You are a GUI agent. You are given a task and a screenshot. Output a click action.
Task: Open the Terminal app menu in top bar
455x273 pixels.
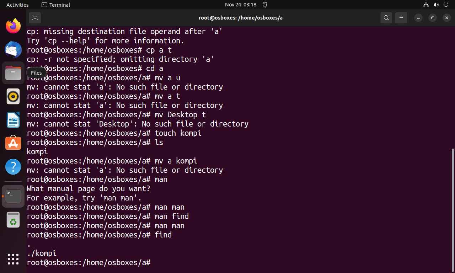pyautogui.click(x=56, y=5)
